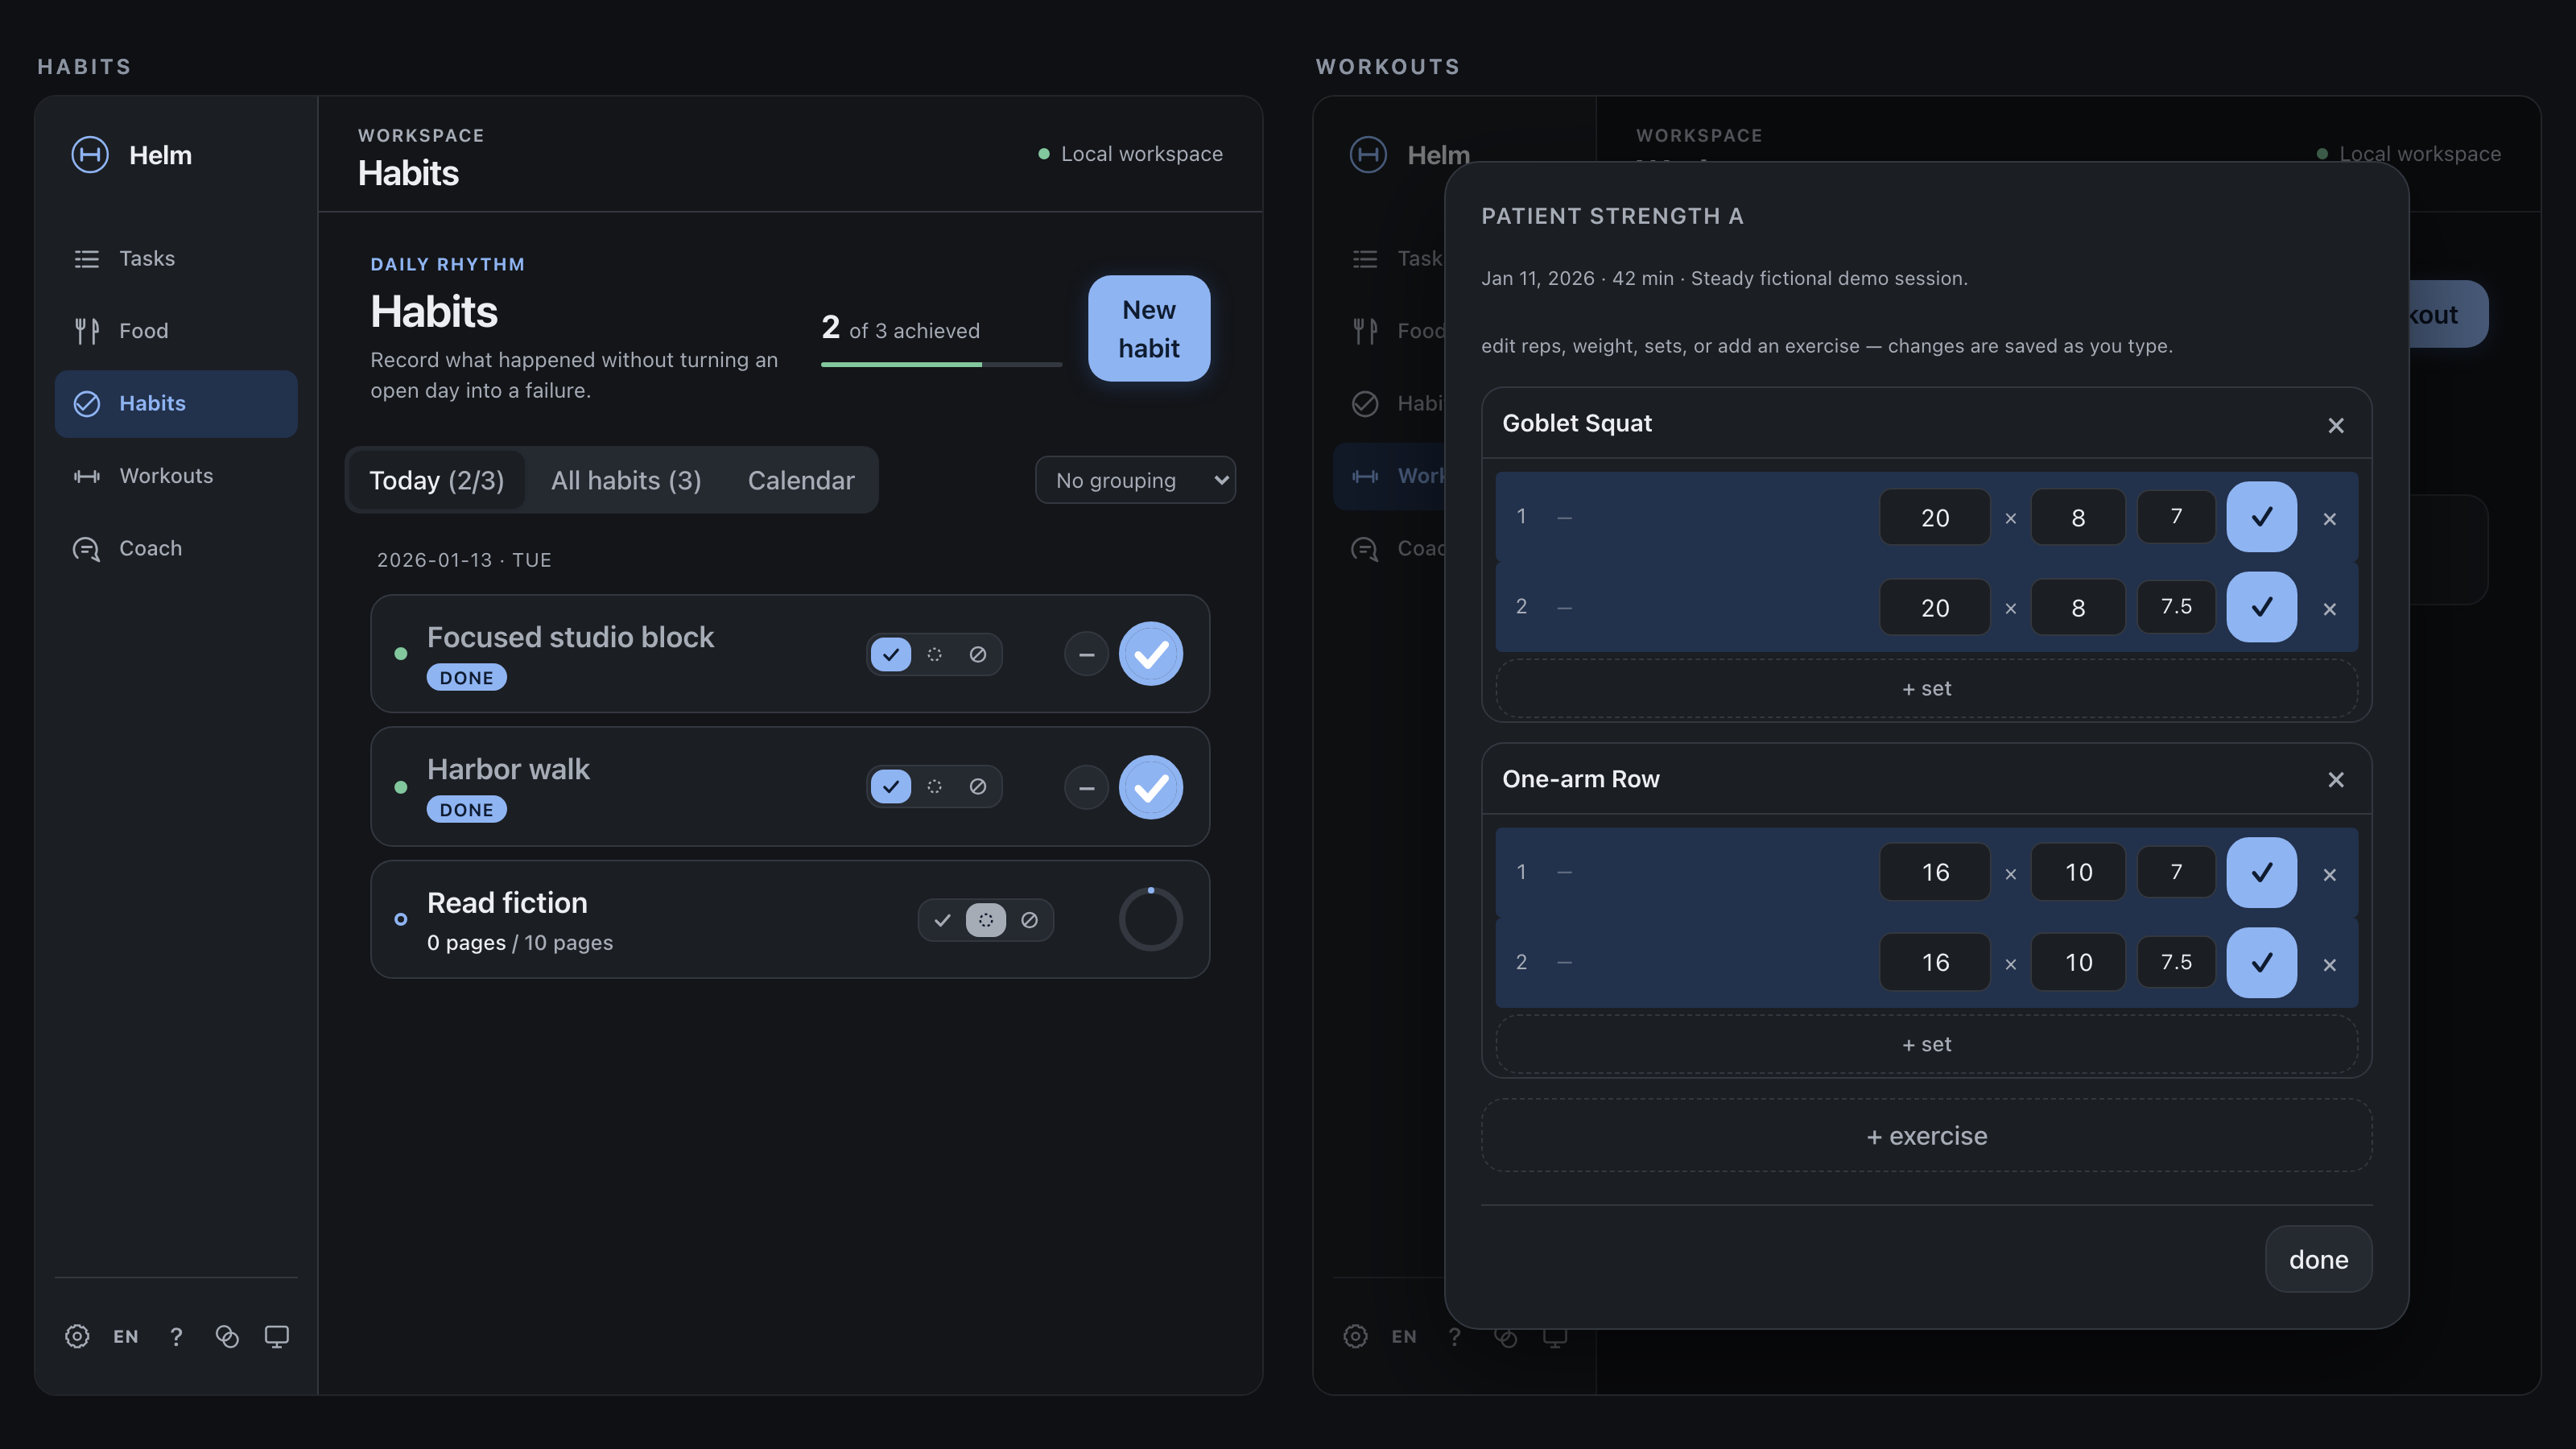
Task: Select Habits in the Habits window sidebar
Action: pos(176,403)
